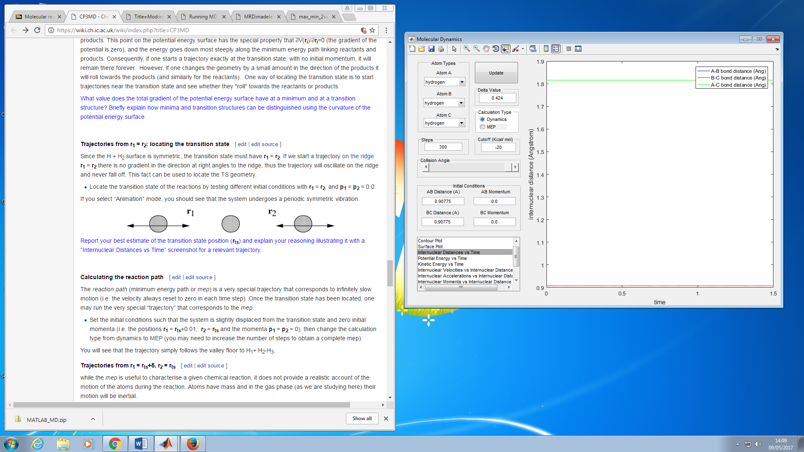This screenshot has width=804, height=452.
Task: Click the Zoom In magnifier tool
Action: point(467,49)
